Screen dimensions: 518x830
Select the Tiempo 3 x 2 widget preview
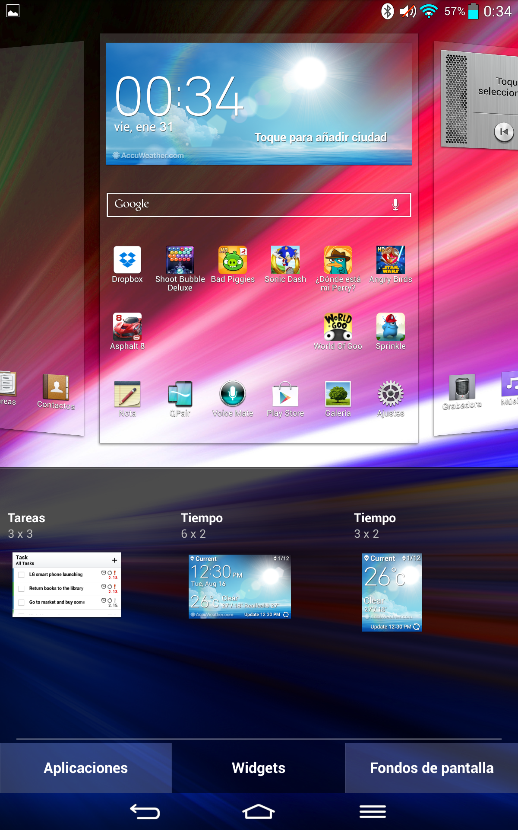click(392, 593)
